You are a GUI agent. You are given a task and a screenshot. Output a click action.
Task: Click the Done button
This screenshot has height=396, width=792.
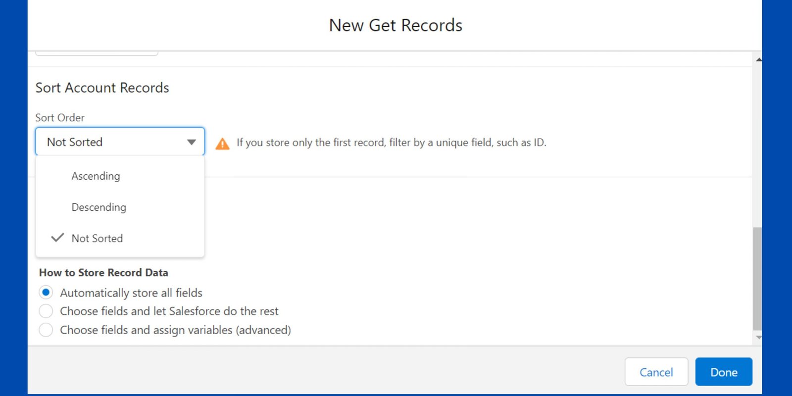[724, 372]
